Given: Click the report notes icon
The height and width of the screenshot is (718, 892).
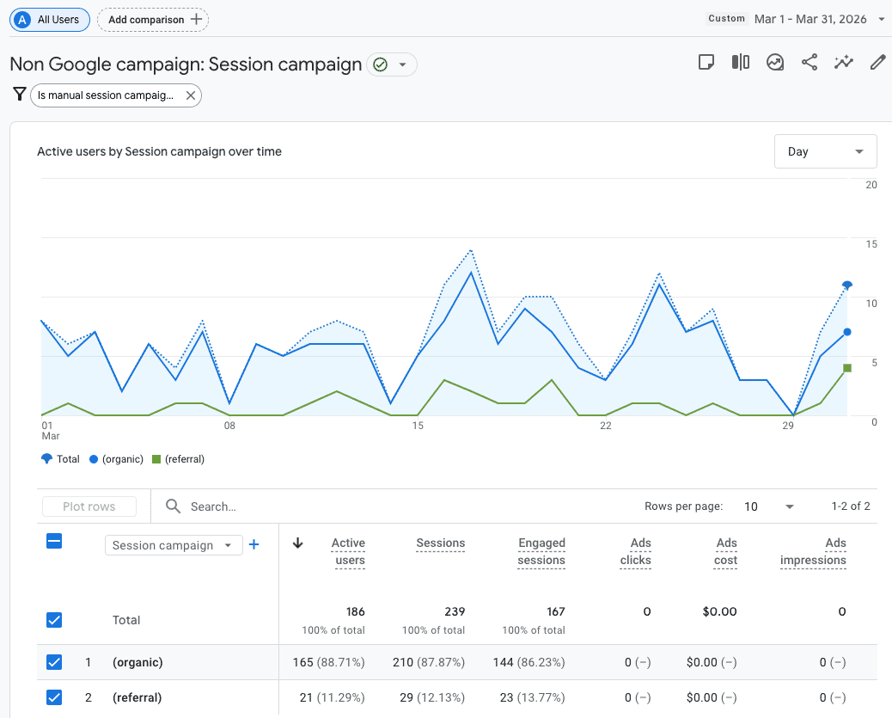Looking at the screenshot, I should (706, 62).
